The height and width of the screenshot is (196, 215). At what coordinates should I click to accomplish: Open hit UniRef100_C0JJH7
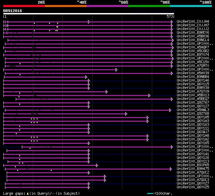coord(193,25)
